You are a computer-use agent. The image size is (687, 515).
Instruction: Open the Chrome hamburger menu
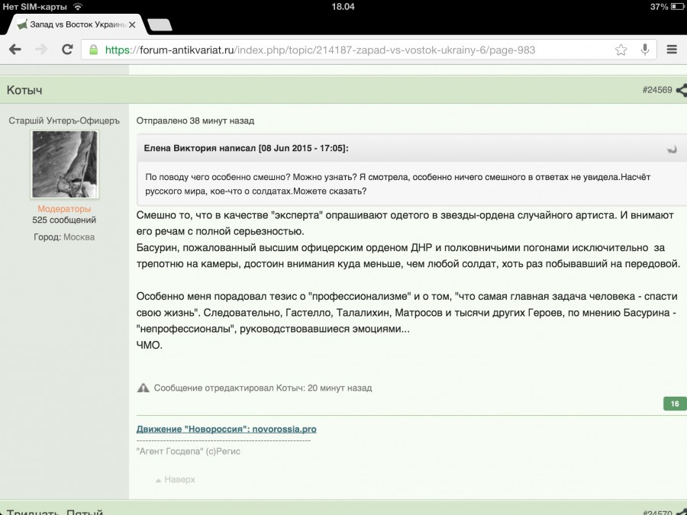672,50
